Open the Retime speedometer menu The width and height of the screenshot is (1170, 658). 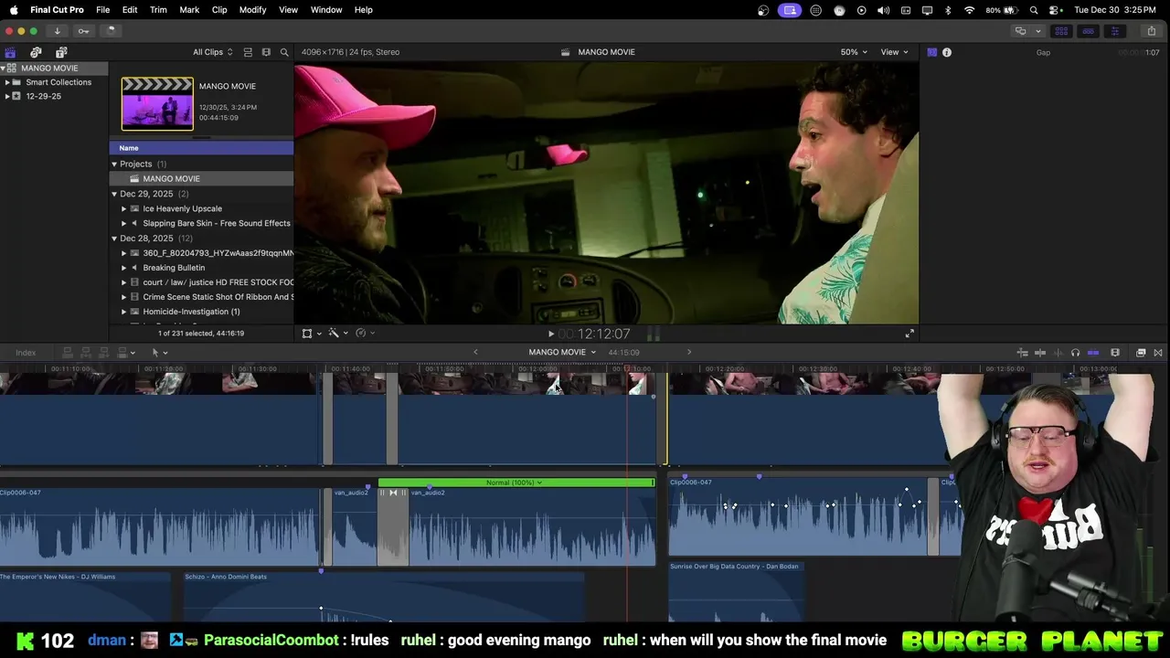click(x=364, y=334)
